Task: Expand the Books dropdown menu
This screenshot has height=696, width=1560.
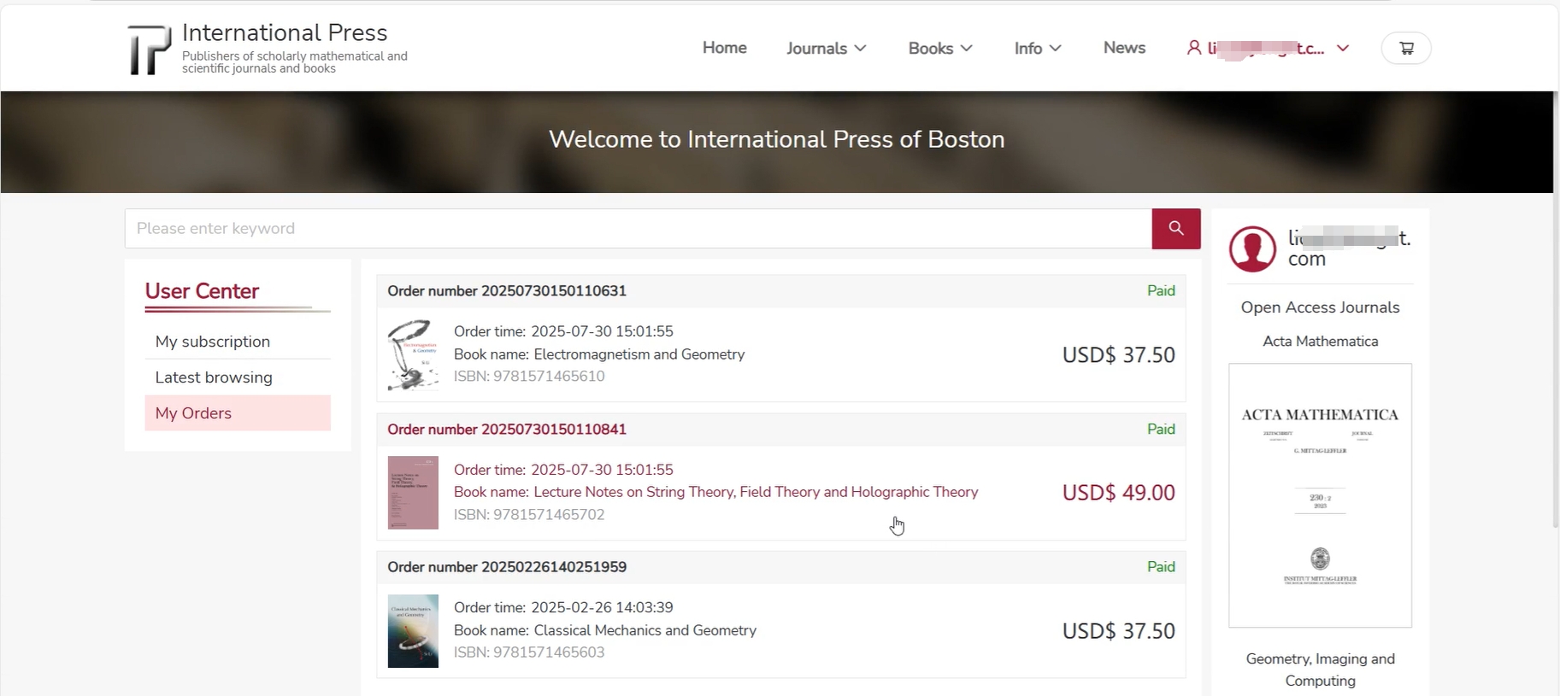Action: [940, 49]
